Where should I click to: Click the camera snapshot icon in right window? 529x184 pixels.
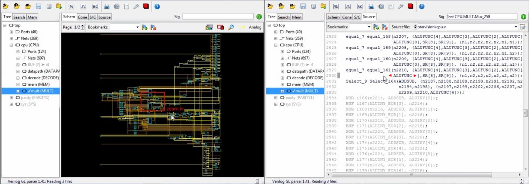coord(381,6)
